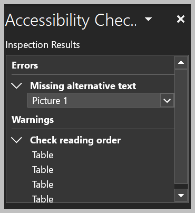Click the vertical scrollbar thumb

click(x=181, y=127)
